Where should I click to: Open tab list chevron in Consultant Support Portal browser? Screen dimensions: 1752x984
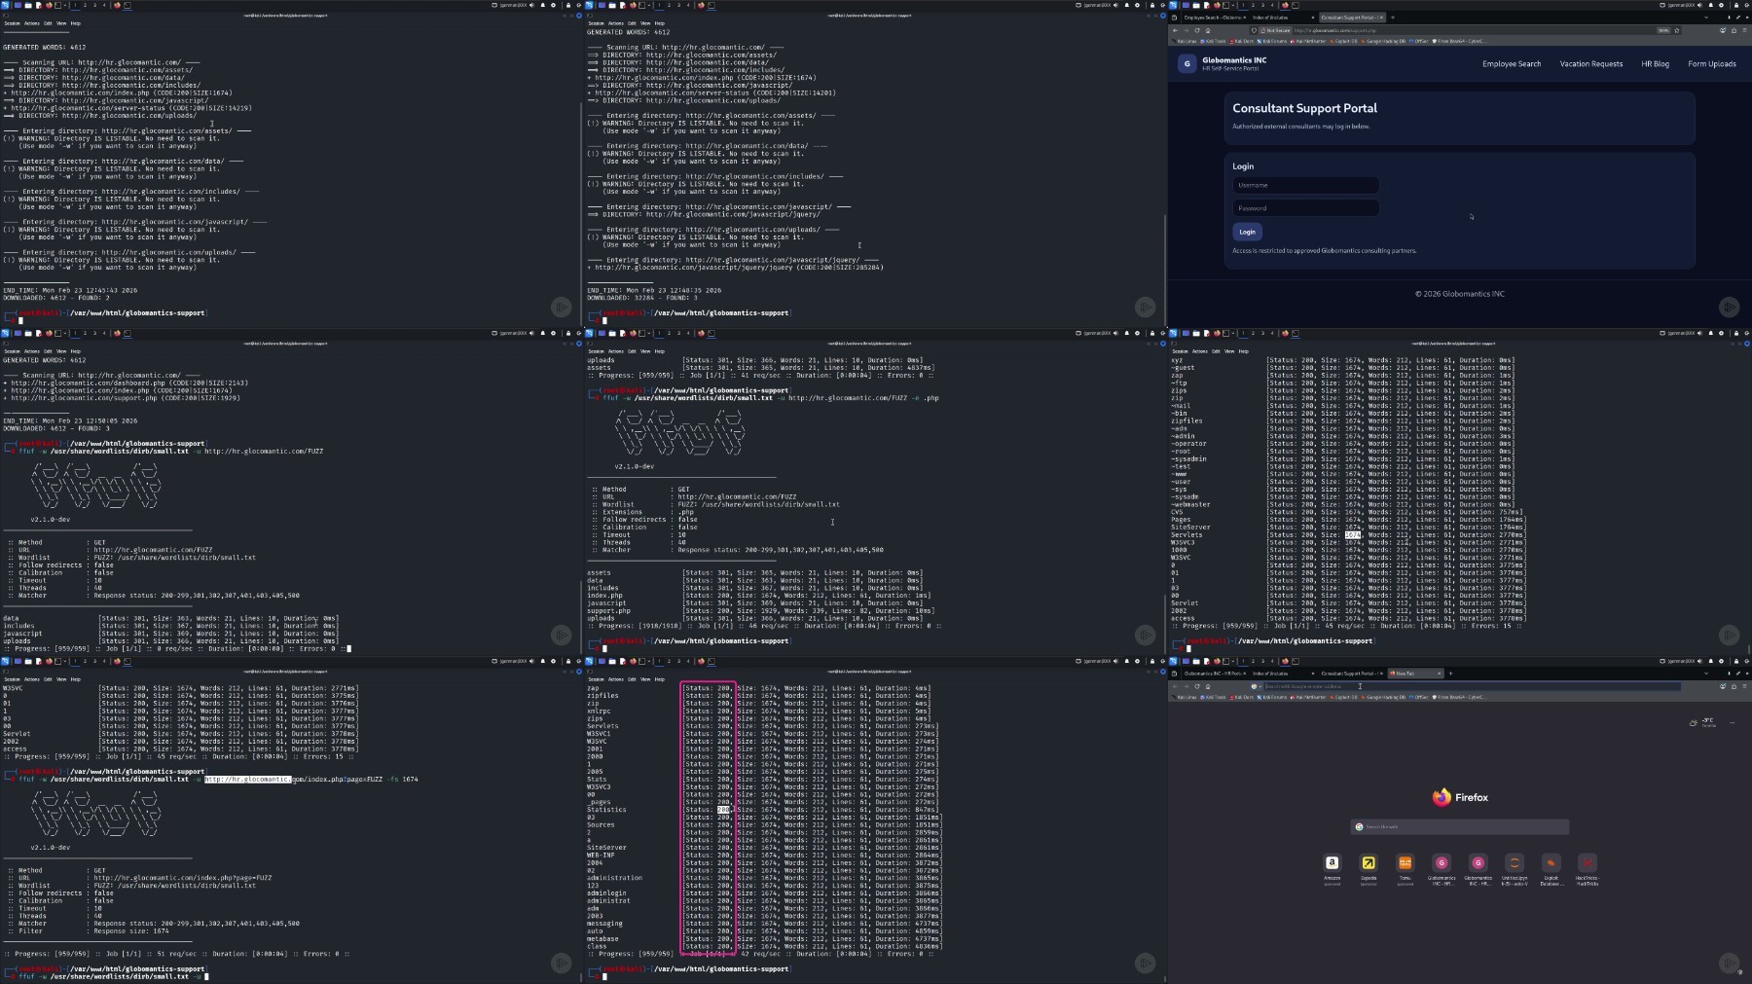(x=1706, y=18)
